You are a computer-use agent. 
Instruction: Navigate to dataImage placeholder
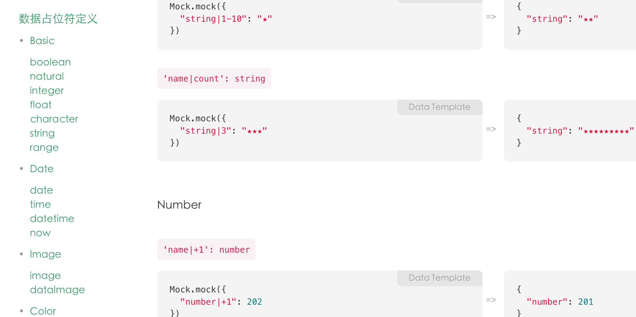(57, 290)
